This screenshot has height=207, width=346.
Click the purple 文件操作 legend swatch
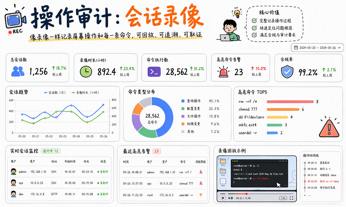(x=183, y=116)
